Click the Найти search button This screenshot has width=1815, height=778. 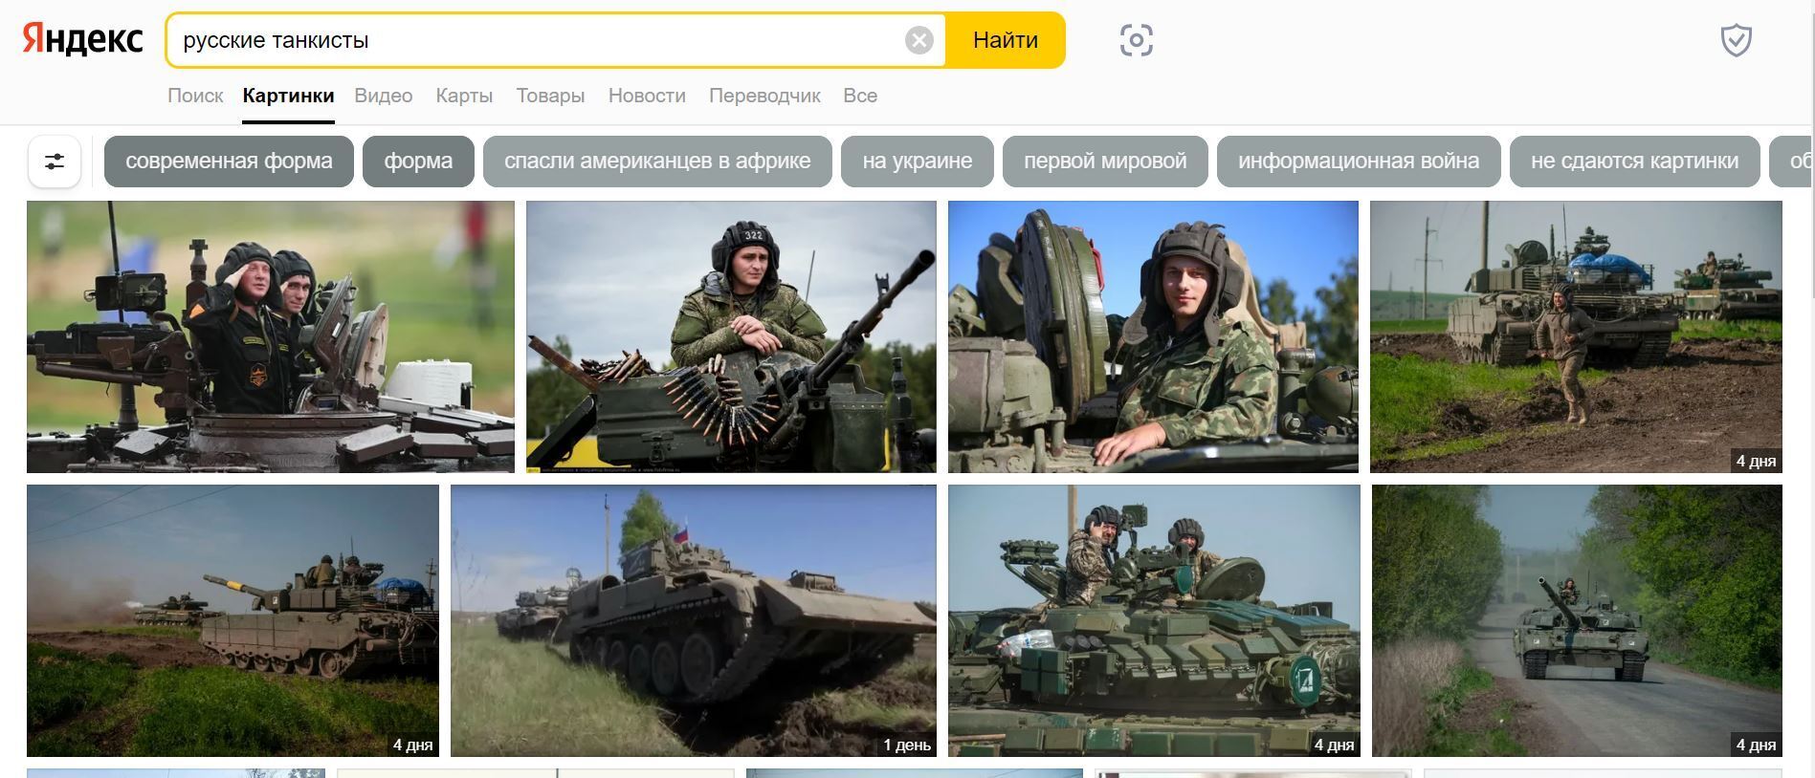pos(1006,40)
